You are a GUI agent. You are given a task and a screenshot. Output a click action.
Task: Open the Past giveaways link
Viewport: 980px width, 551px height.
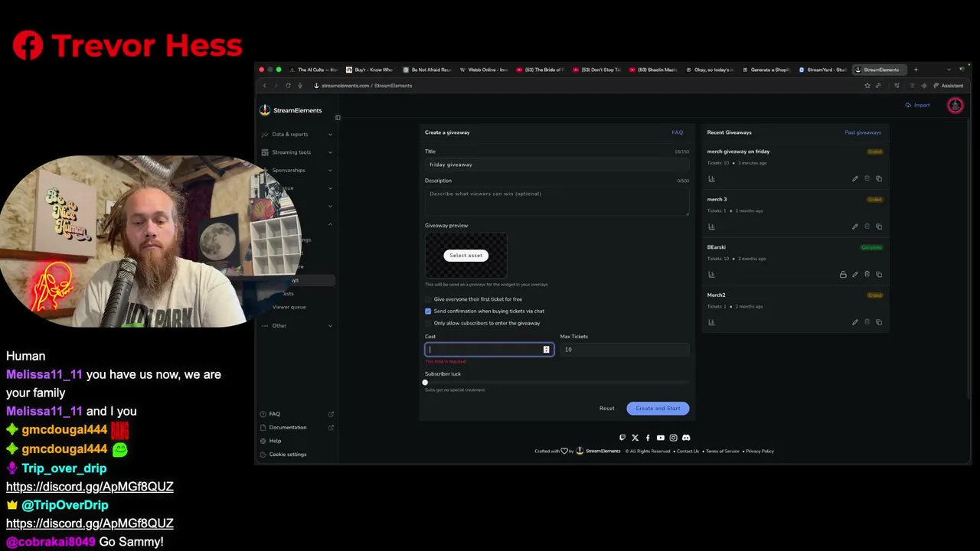pos(863,132)
